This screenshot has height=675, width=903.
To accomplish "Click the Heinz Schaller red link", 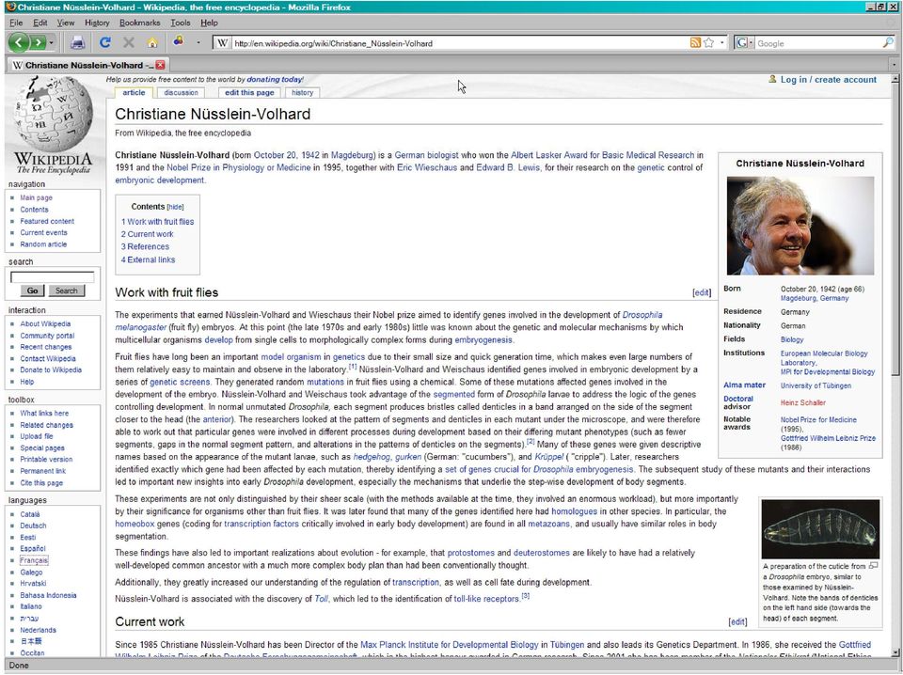I will point(802,402).
